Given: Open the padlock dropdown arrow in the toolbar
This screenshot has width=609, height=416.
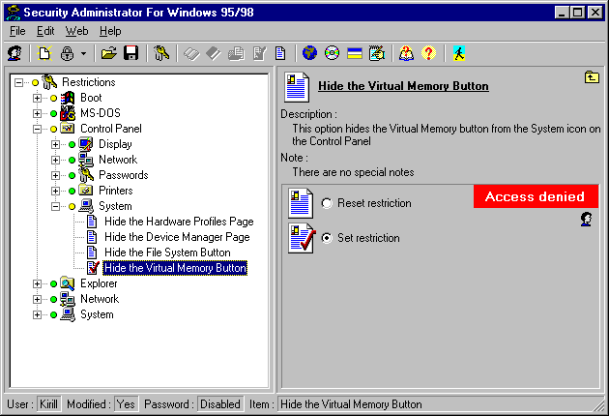Looking at the screenshot, I should point(83,54).
